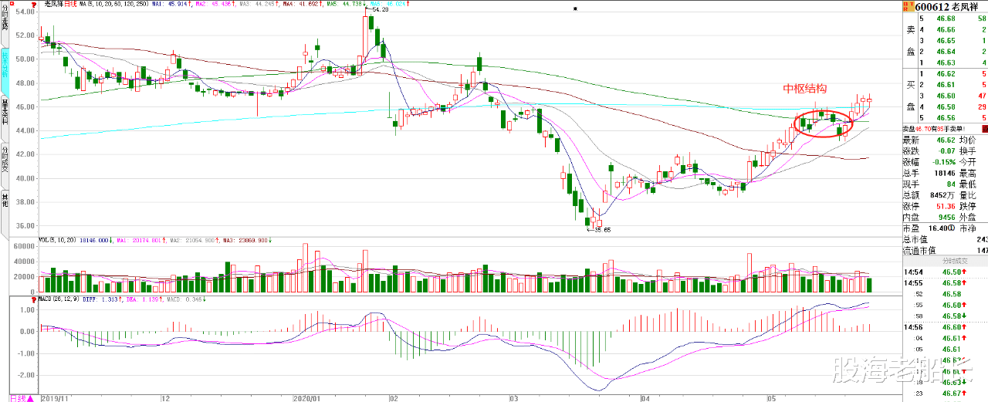Switch to the 分时走势 side tab
The width and height of the screenshot is (988, 402).
(x=5, y=22)
